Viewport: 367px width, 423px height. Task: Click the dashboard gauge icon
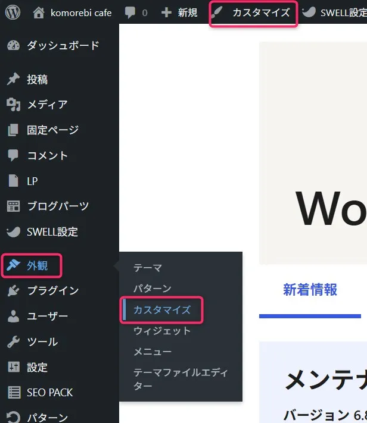click(13, 45)
